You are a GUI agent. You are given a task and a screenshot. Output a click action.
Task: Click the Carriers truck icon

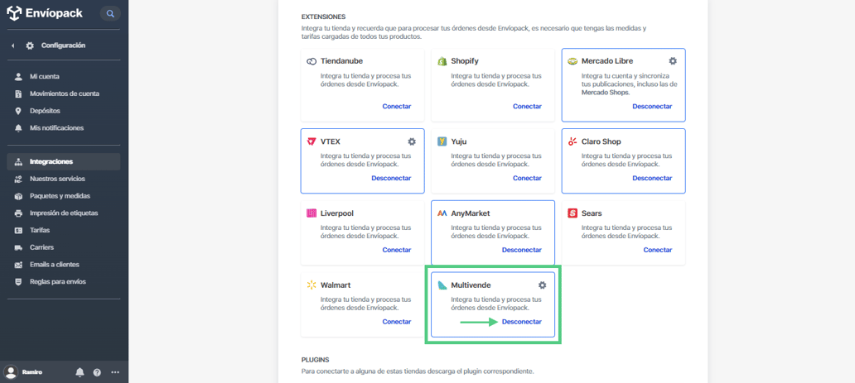18,247
